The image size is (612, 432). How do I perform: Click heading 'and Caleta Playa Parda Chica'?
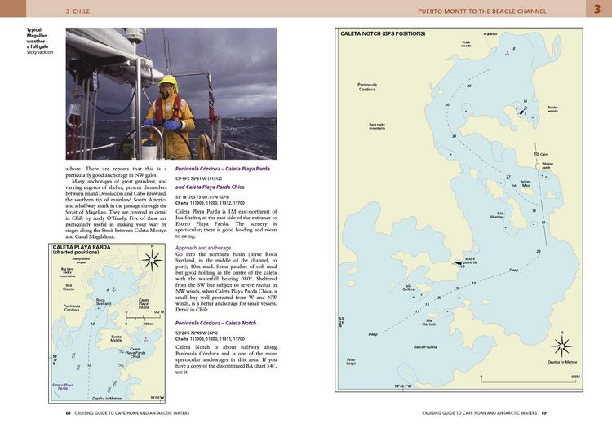click(210, 187)
